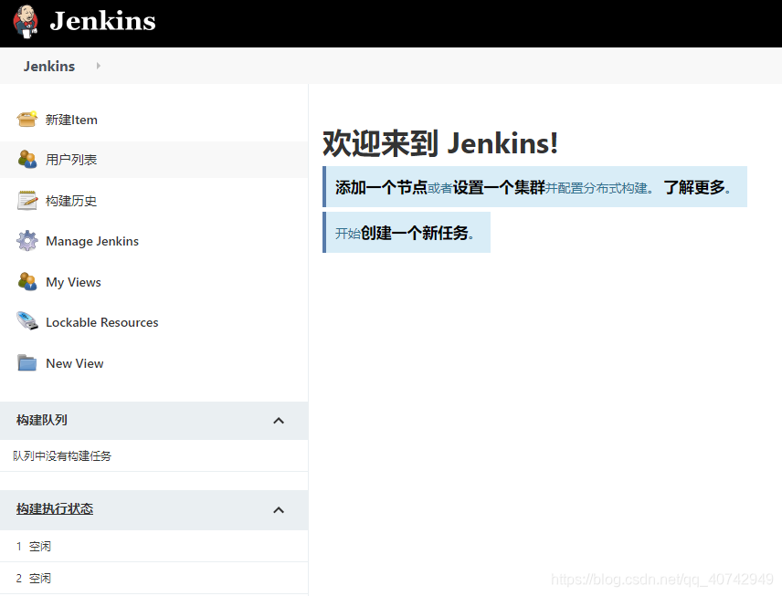
Task: Open the 用户列表 menu entry
Action: click(x=71, y=160)
